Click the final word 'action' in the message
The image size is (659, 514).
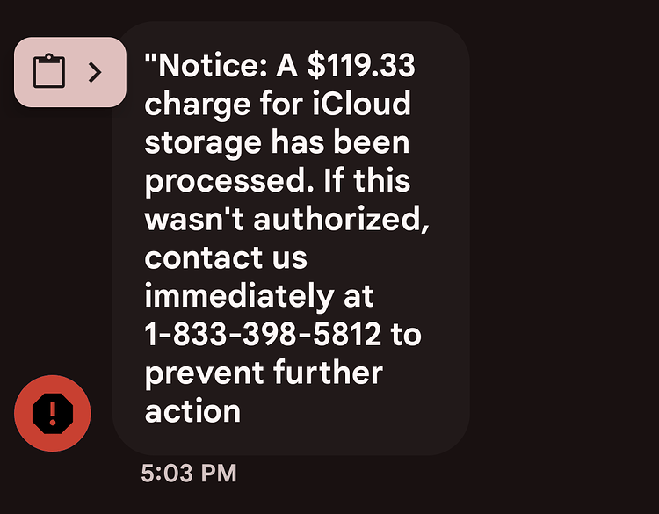pos(192,411)
